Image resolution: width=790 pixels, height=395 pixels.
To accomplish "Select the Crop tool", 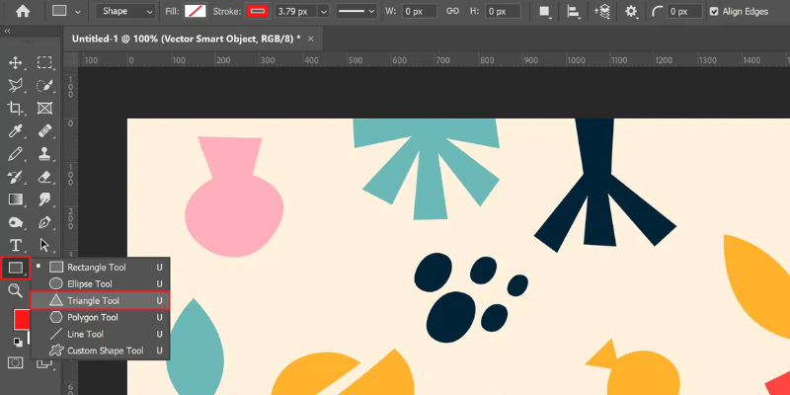I will point(16,109).
